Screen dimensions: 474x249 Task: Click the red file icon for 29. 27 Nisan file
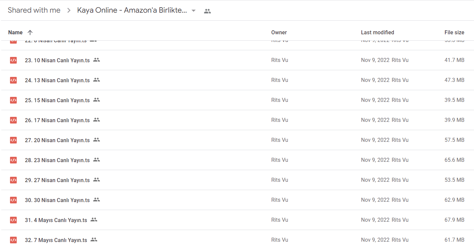click(13, 180)
